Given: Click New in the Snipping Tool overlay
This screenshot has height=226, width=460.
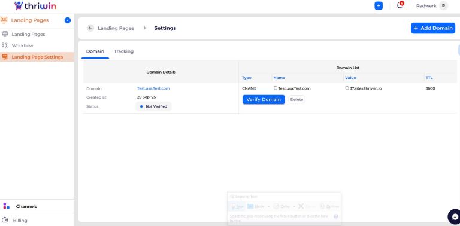Looking at the screenshot, I should (x=237, y=206).
